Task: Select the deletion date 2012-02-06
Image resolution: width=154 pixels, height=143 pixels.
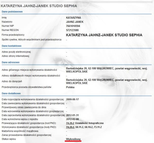Action: [x=72, y=119]
